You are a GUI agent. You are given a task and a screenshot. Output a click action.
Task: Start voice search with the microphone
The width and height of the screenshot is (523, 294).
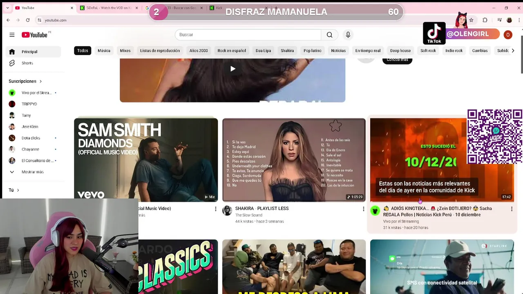348,35
